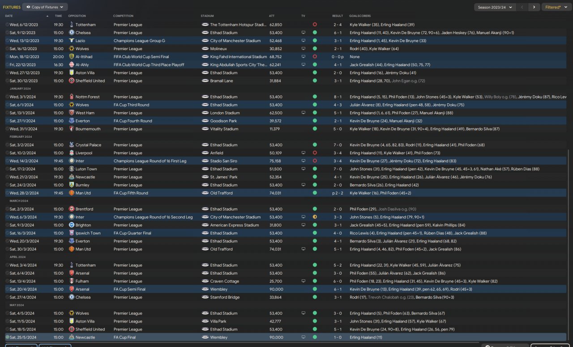Click the red loss indicator on the Al-Ittihad row
This screenshot has height=347, width=573.
click(x=315, y=57)
